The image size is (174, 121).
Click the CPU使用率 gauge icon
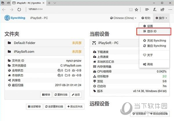[x=94, y=72]
